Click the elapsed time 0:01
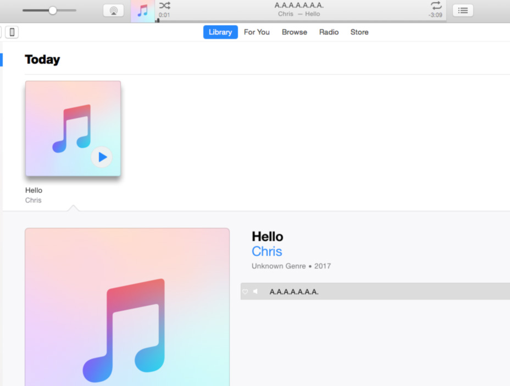This screenshot has width=510, height=386. pyautogui.click(x=164, y=15)
